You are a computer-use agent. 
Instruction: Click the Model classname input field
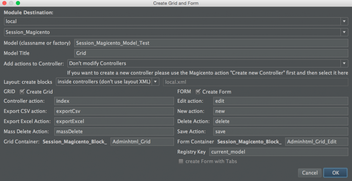click(x=211, y=43)
